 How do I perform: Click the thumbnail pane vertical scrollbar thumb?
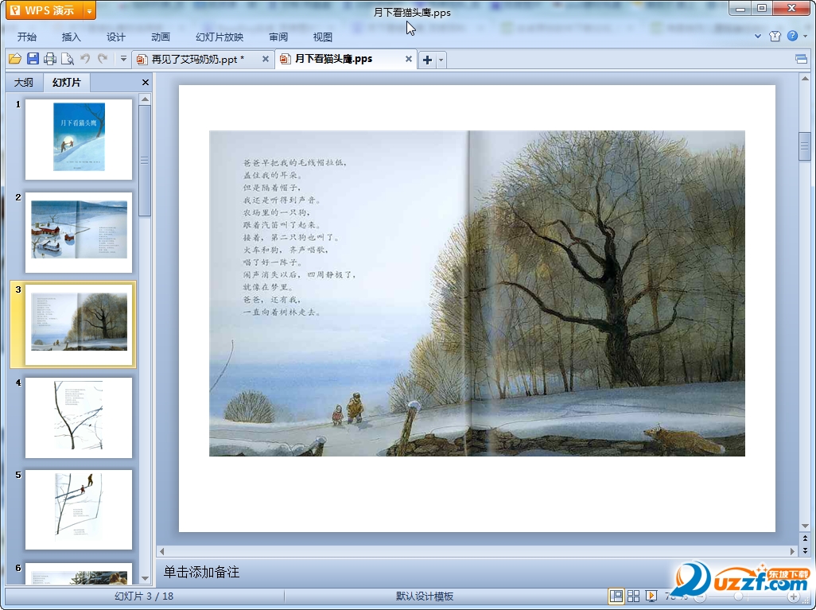tap(146, 161)
